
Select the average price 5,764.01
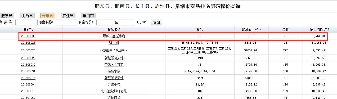pos(319,36)
